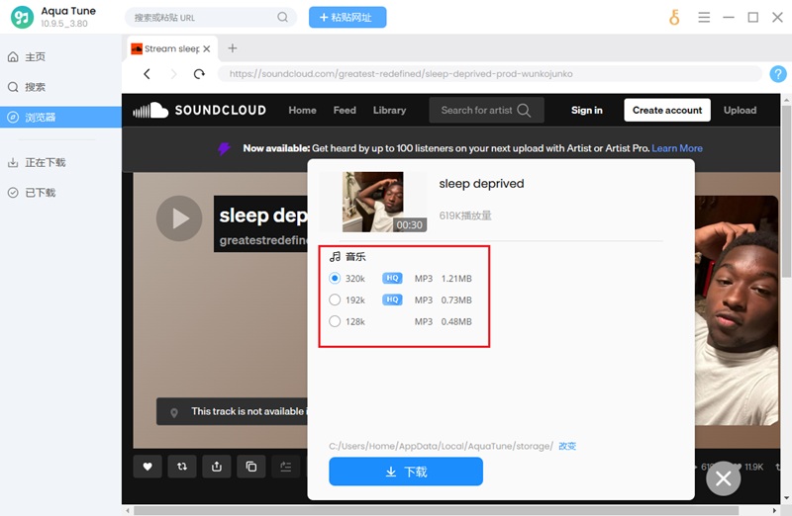Select 浏览器 in sidebar

click(60, 117)
